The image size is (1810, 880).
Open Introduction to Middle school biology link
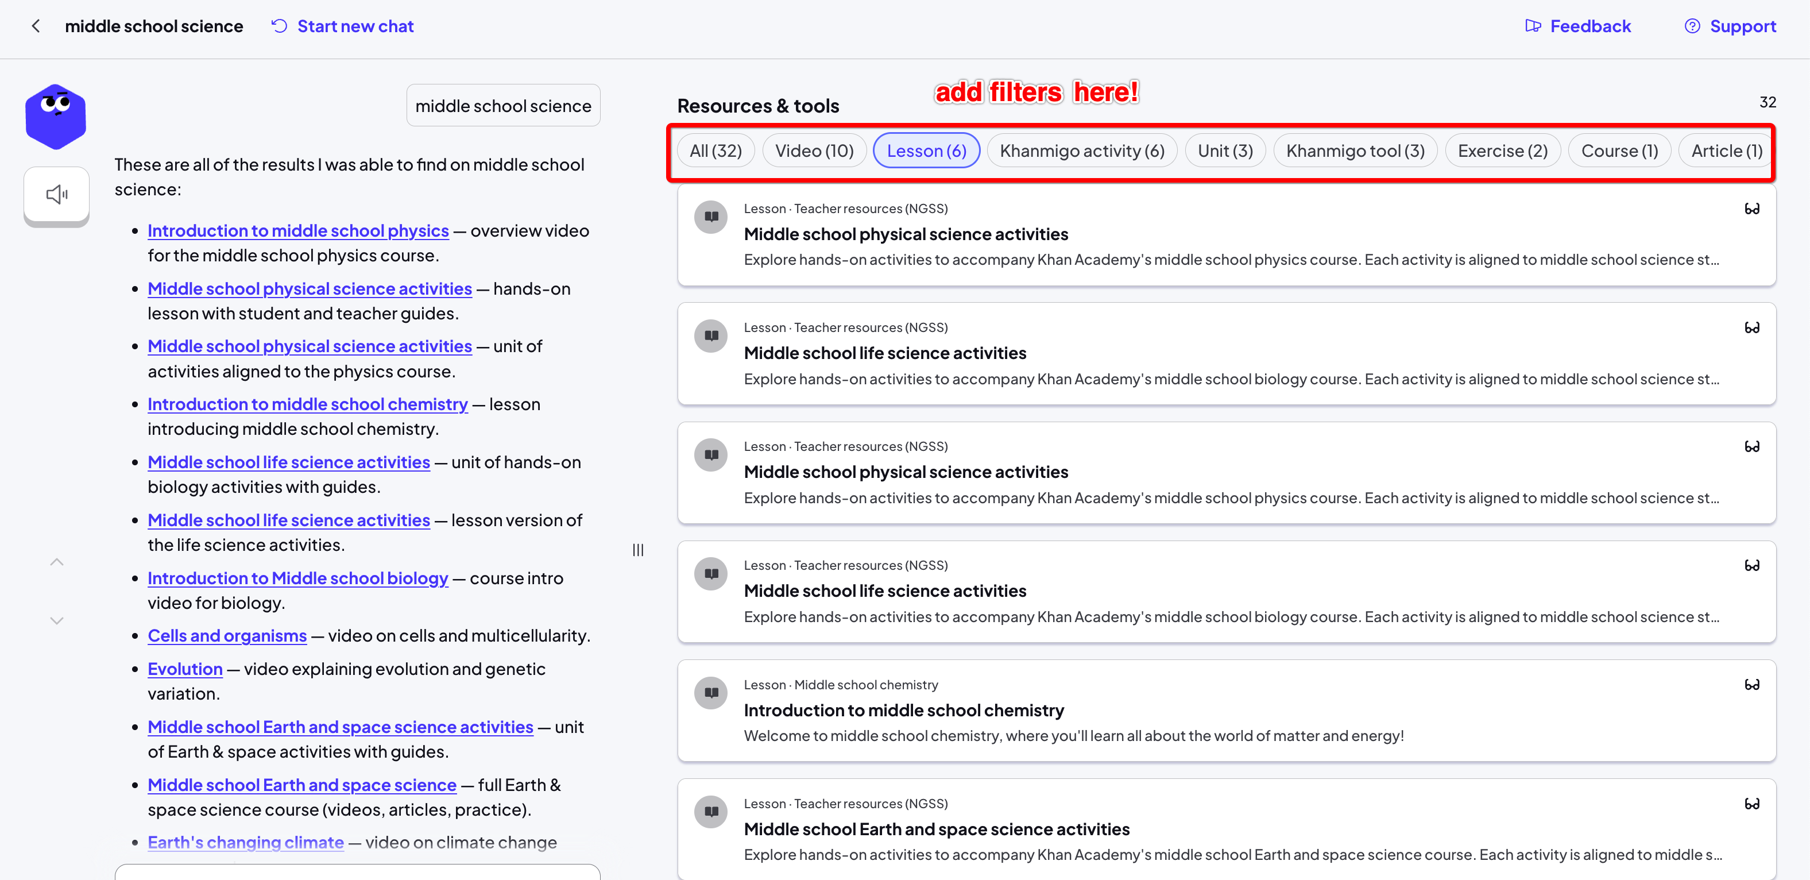coord(297,578)
